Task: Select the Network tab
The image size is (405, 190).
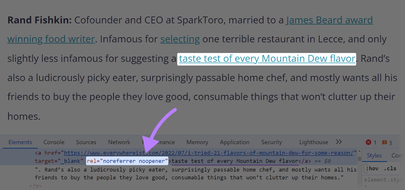Action: coord(119,142)
